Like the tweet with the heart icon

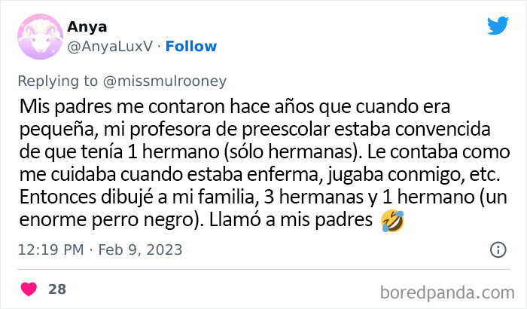[x=29, y=289]
